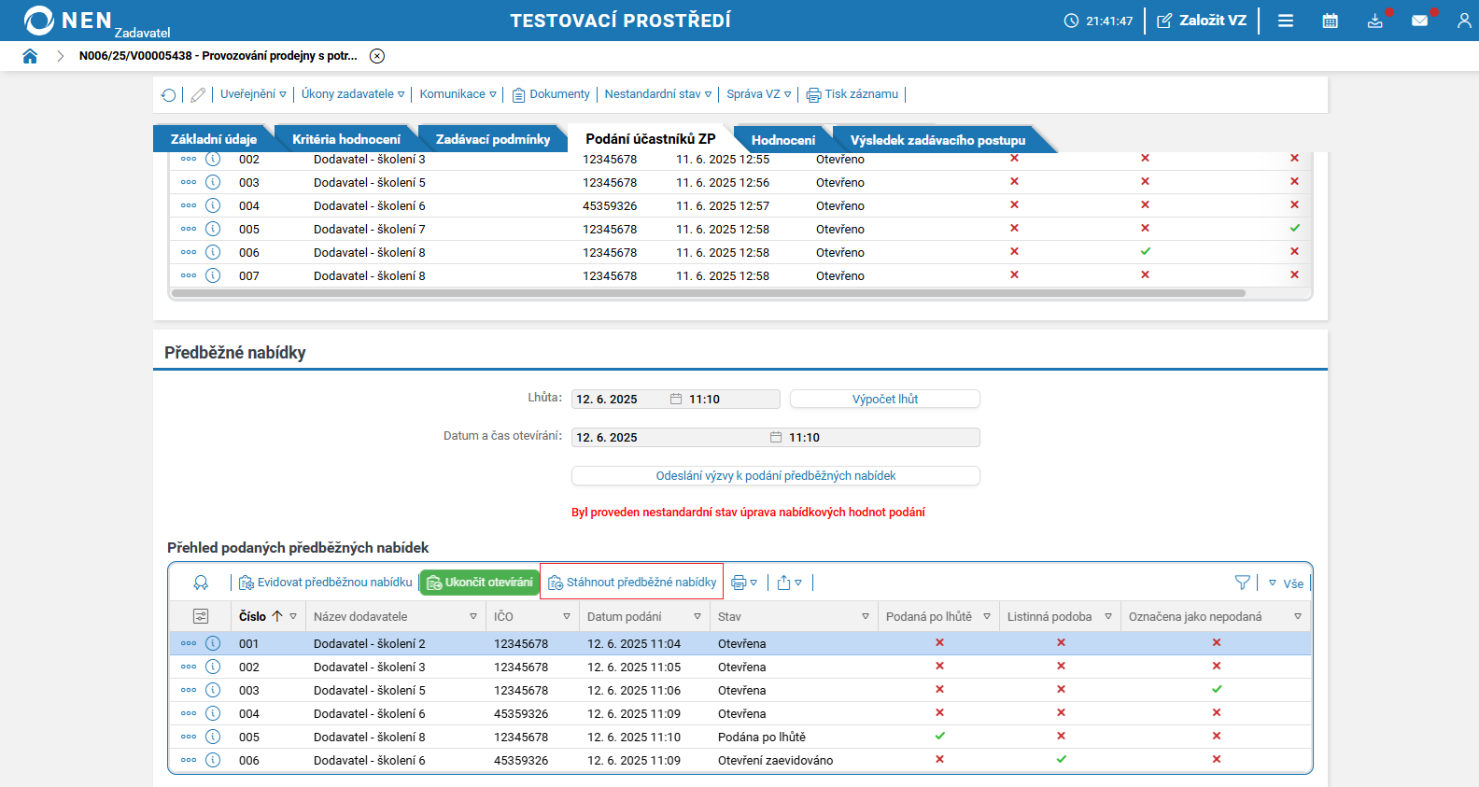This screenshot has width=1479, height=787.
Task: Click Stáhnout předběžné nabídky
Action: 632,583
